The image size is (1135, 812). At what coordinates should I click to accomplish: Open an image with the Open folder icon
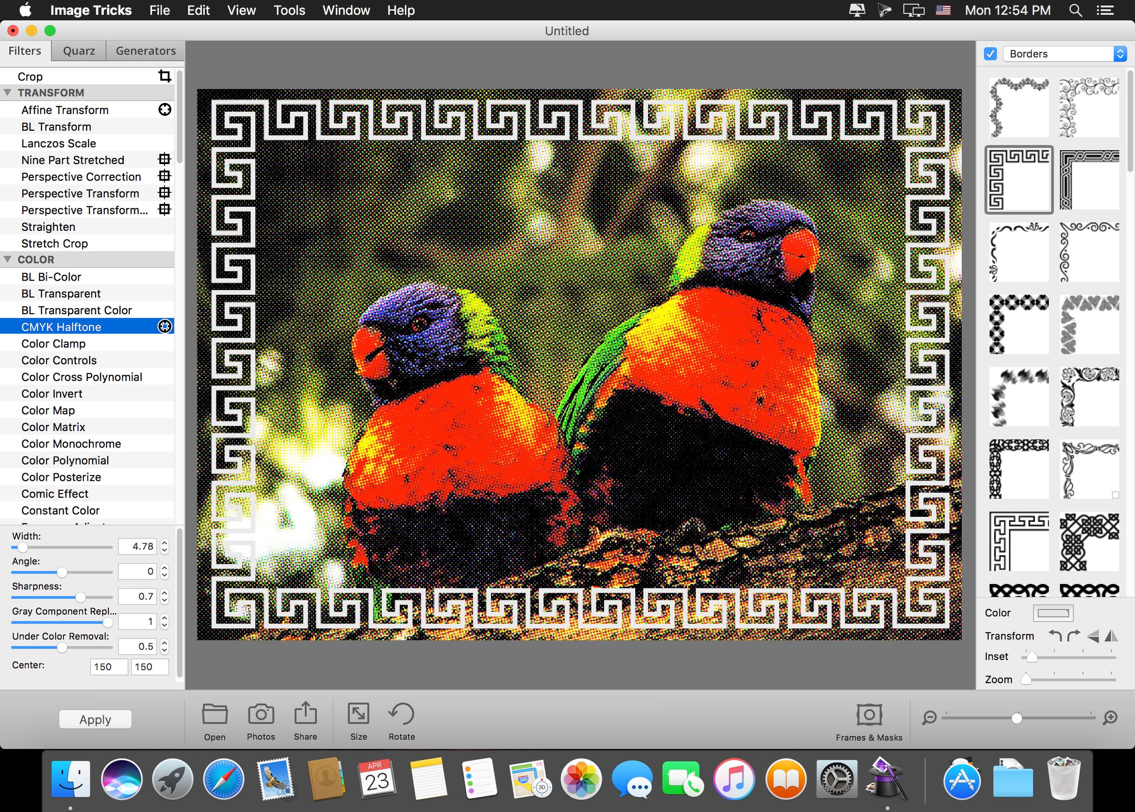point(214,714)
